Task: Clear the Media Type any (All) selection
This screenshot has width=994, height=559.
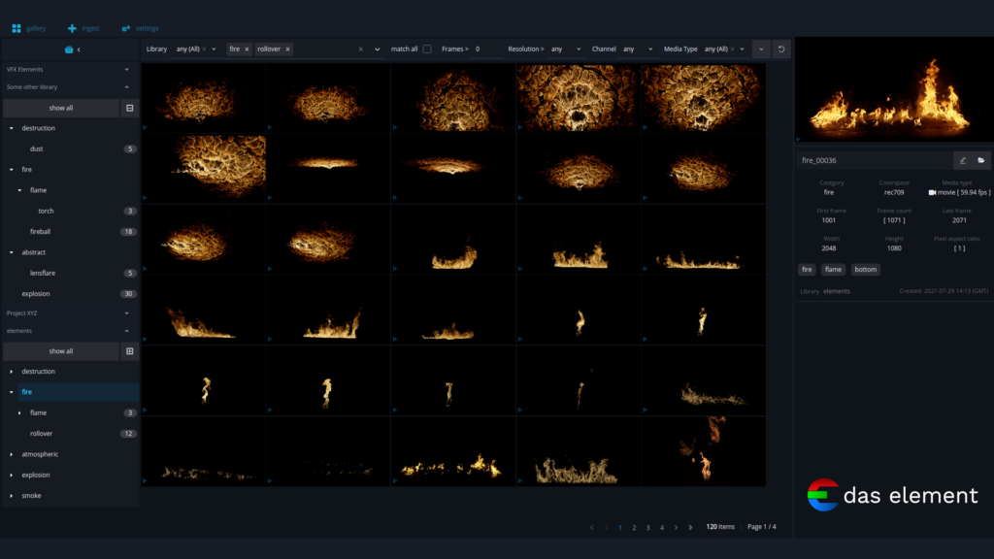Action: 732,49
